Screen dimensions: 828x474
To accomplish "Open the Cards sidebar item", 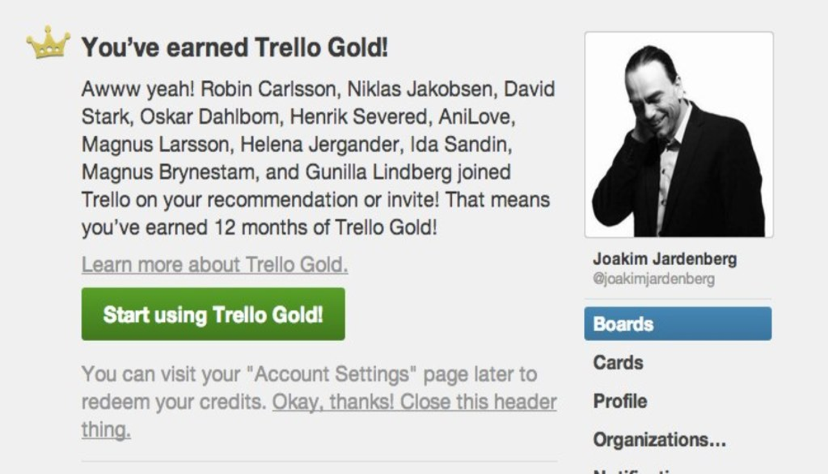I will coord(618,363).
